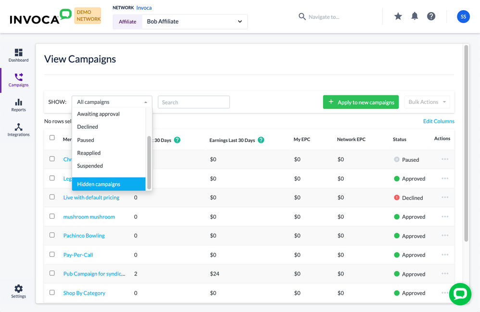This screenshot has width=480, height=312.
Task: Click the dropdown list scrollbar thumb
Action: 149,162
